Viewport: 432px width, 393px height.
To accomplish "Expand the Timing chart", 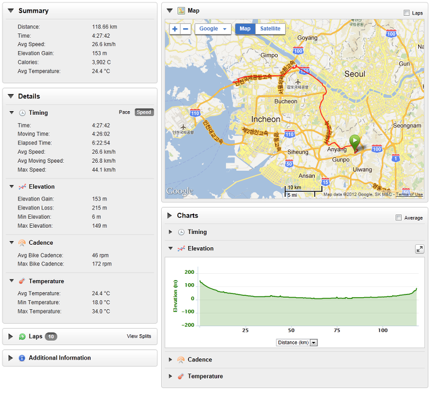I will point(170,232).
